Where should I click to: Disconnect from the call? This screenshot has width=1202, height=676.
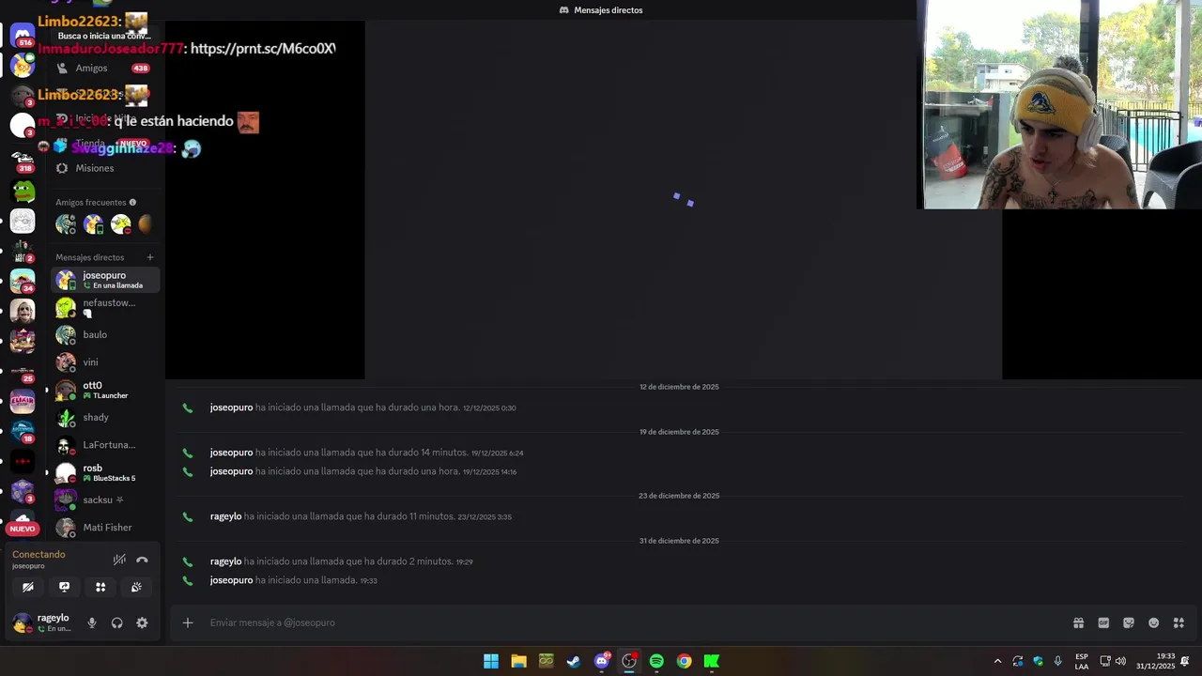click(142, 560)
